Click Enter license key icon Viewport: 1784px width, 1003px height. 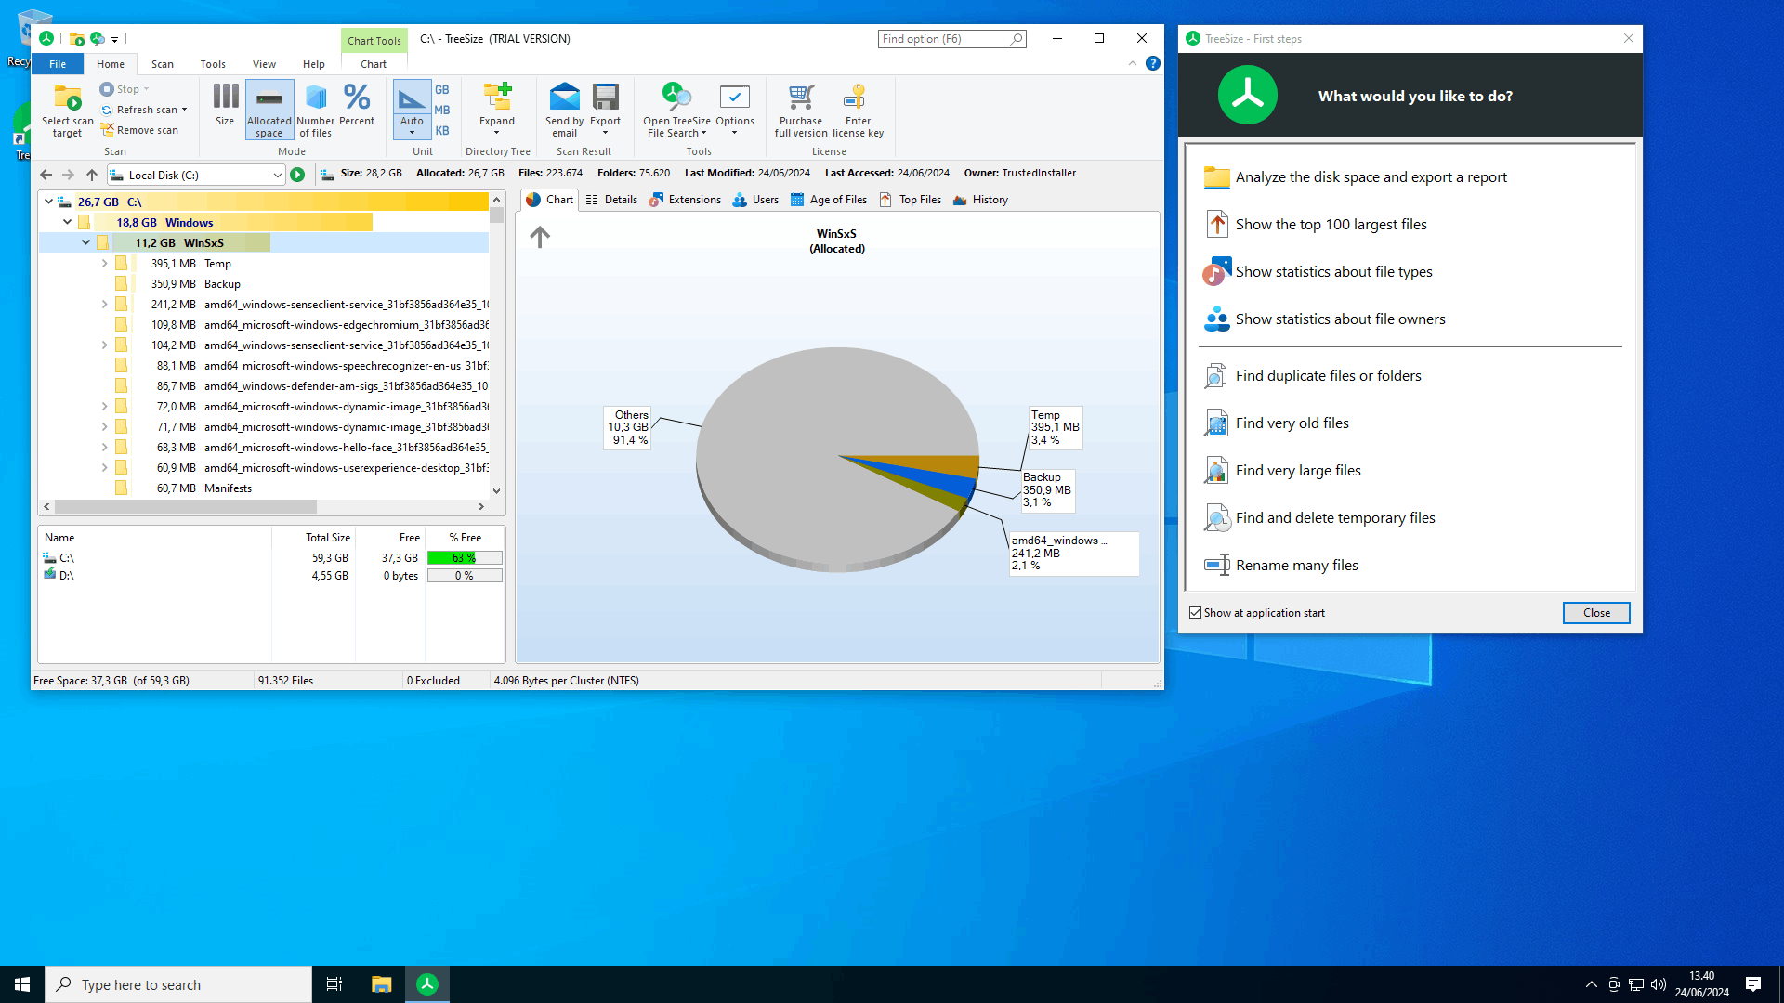pyautogui.click(x=856, y=97)
